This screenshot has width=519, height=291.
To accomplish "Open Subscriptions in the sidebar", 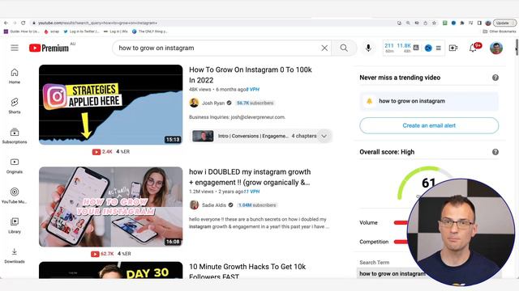I will tap(15, 136).
